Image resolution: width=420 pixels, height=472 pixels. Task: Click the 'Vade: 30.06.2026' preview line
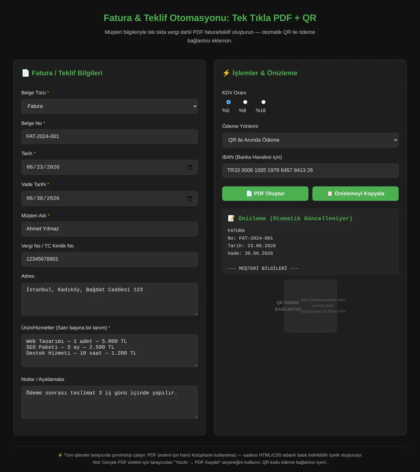click(250, 254)
